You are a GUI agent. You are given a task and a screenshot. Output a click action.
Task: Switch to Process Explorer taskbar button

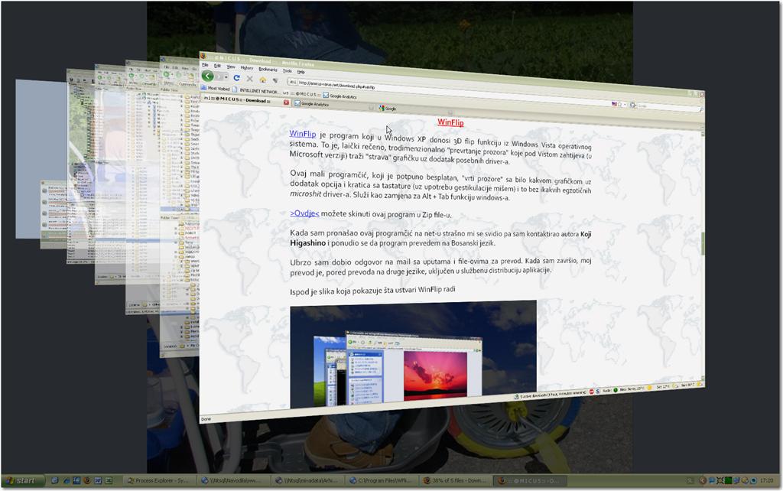pyautogui.click(x=159, y=480)
